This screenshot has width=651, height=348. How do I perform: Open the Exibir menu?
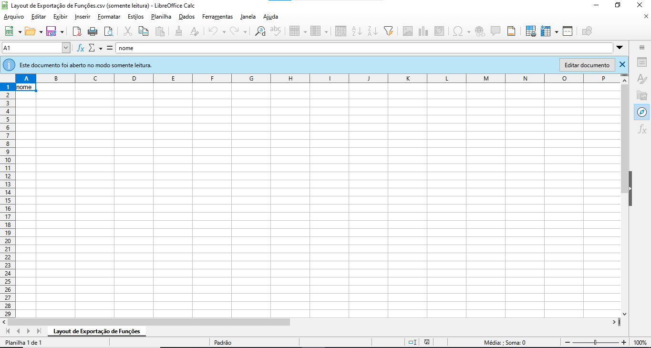[61, 17]
